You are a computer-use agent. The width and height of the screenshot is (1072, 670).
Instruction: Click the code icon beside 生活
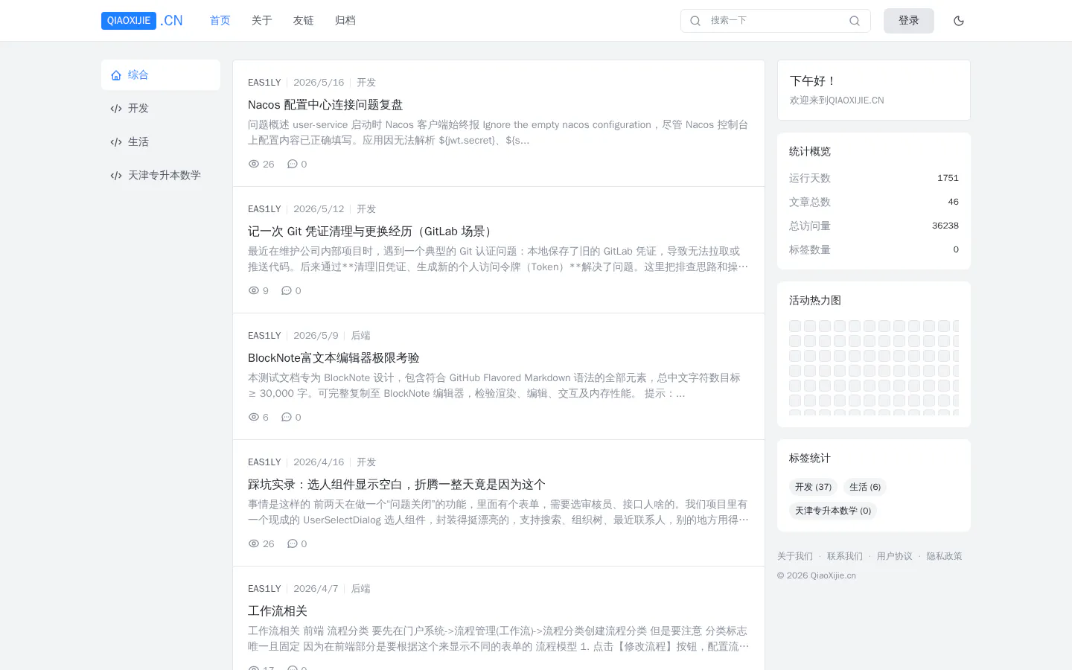pos(116,142)
